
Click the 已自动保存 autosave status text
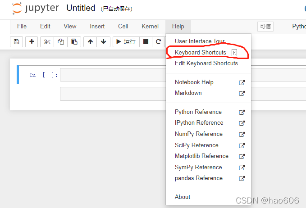117,9
